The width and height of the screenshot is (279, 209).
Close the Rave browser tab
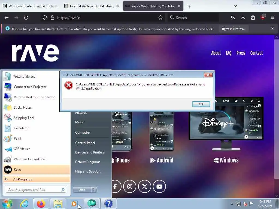pos(179,6)
